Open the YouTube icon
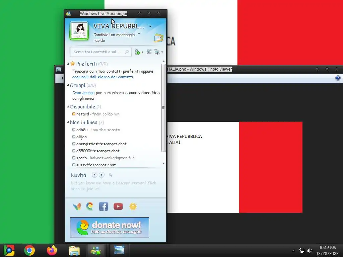 (x=118, y=206)
